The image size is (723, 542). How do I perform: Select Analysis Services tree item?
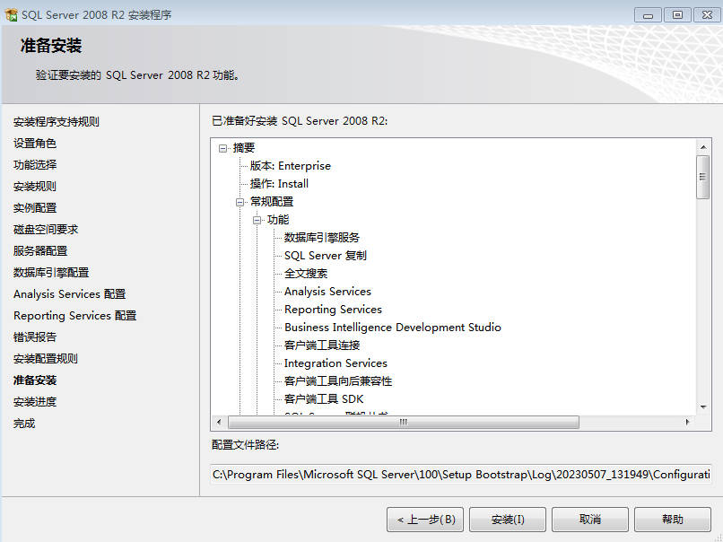coord(327,292)
